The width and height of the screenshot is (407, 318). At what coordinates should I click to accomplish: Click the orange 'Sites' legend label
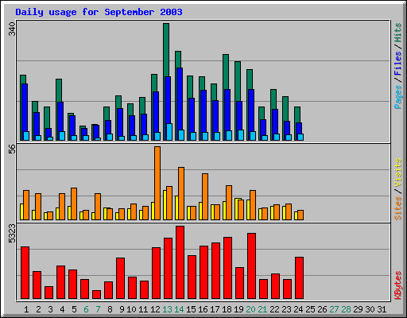tap(398, 208)
